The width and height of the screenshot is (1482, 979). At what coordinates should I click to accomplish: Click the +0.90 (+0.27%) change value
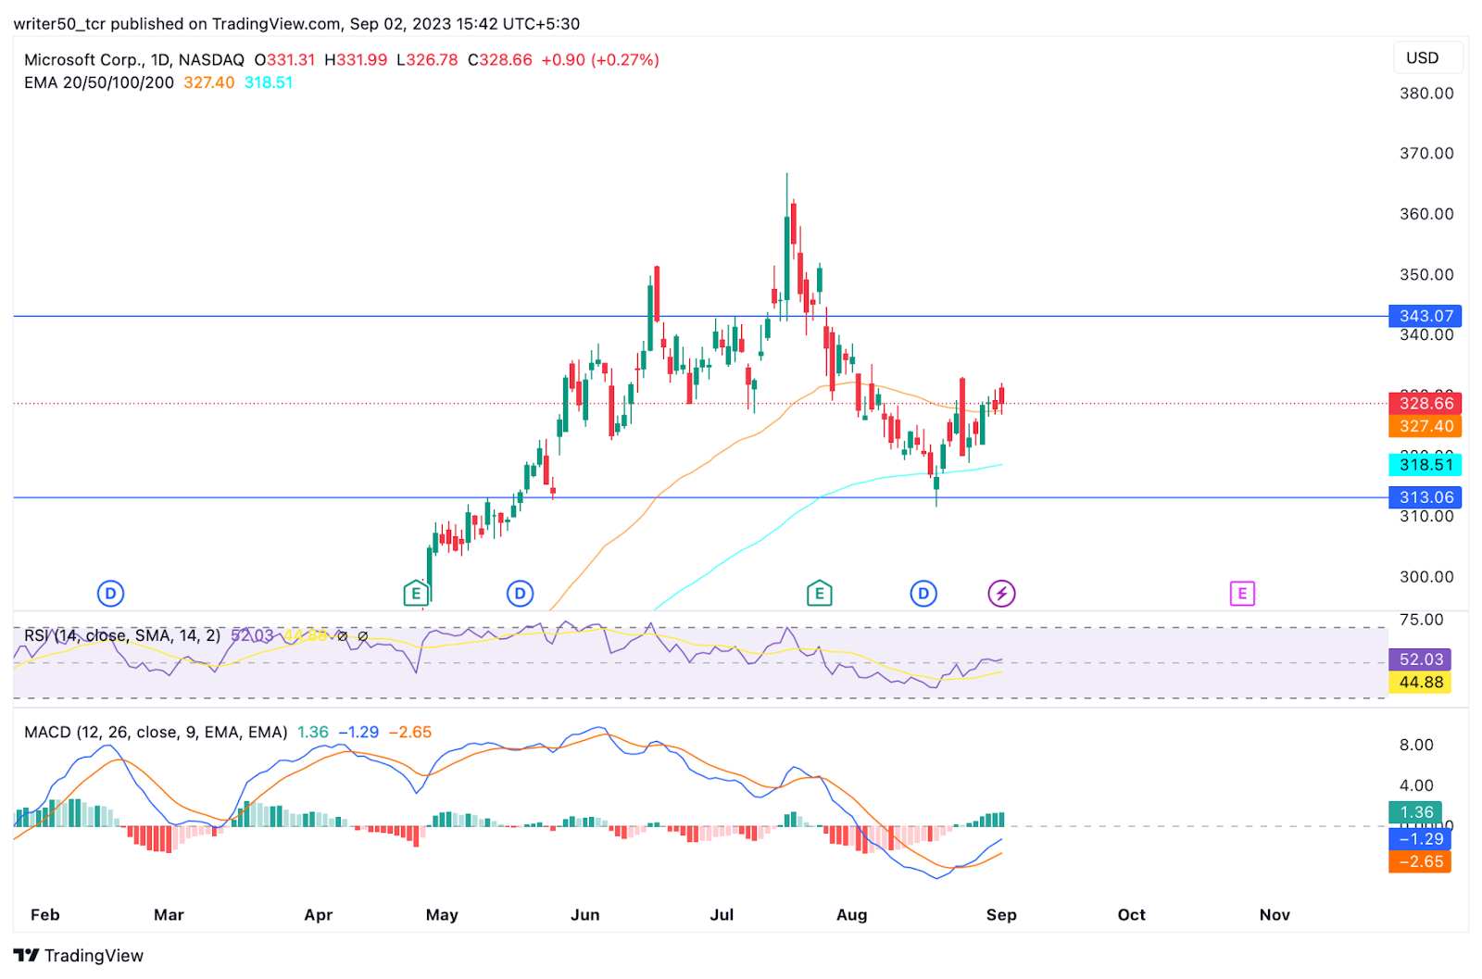[x=600, y=59]
